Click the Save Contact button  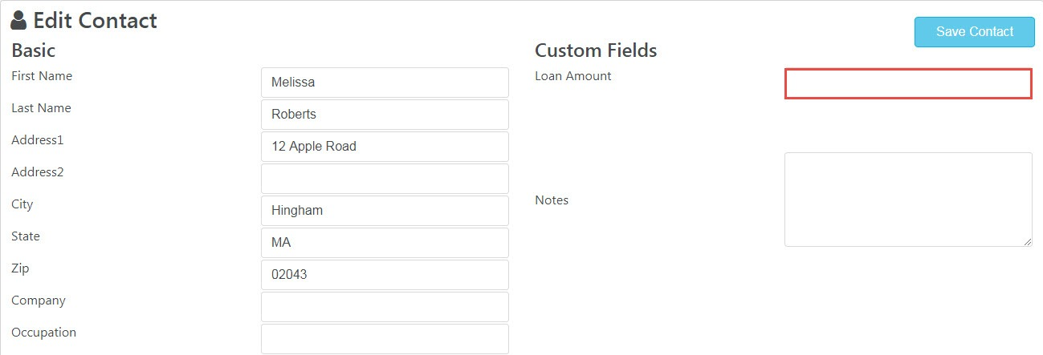pyautogui.click(x=975, y=32)
